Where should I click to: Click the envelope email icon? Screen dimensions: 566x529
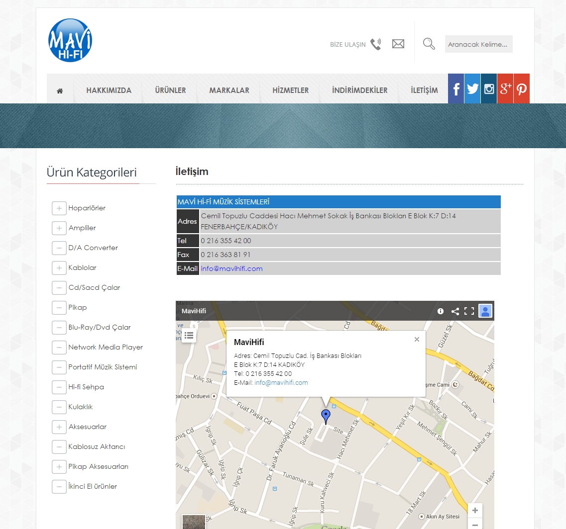coord(398,44)
